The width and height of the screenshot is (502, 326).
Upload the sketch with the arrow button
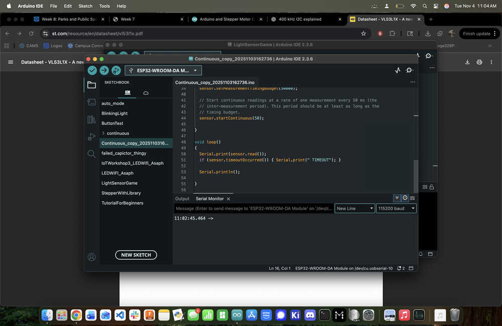click(x=104, y=70)
